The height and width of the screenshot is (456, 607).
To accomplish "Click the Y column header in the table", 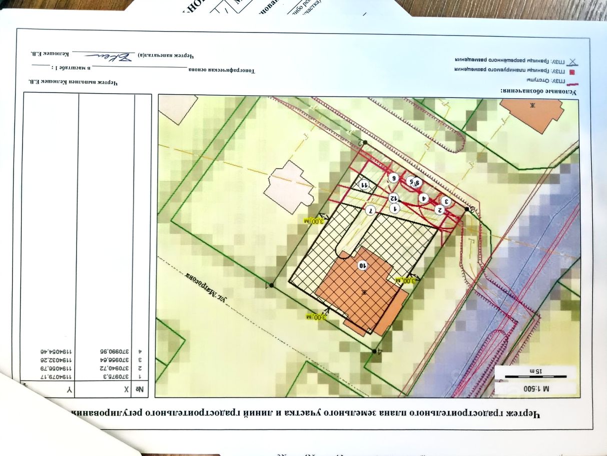I will 70,389.
